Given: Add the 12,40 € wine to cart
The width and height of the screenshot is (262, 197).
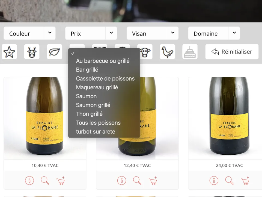Looking at the screenshot, I should pyautogui.click(x=153, y=180).
